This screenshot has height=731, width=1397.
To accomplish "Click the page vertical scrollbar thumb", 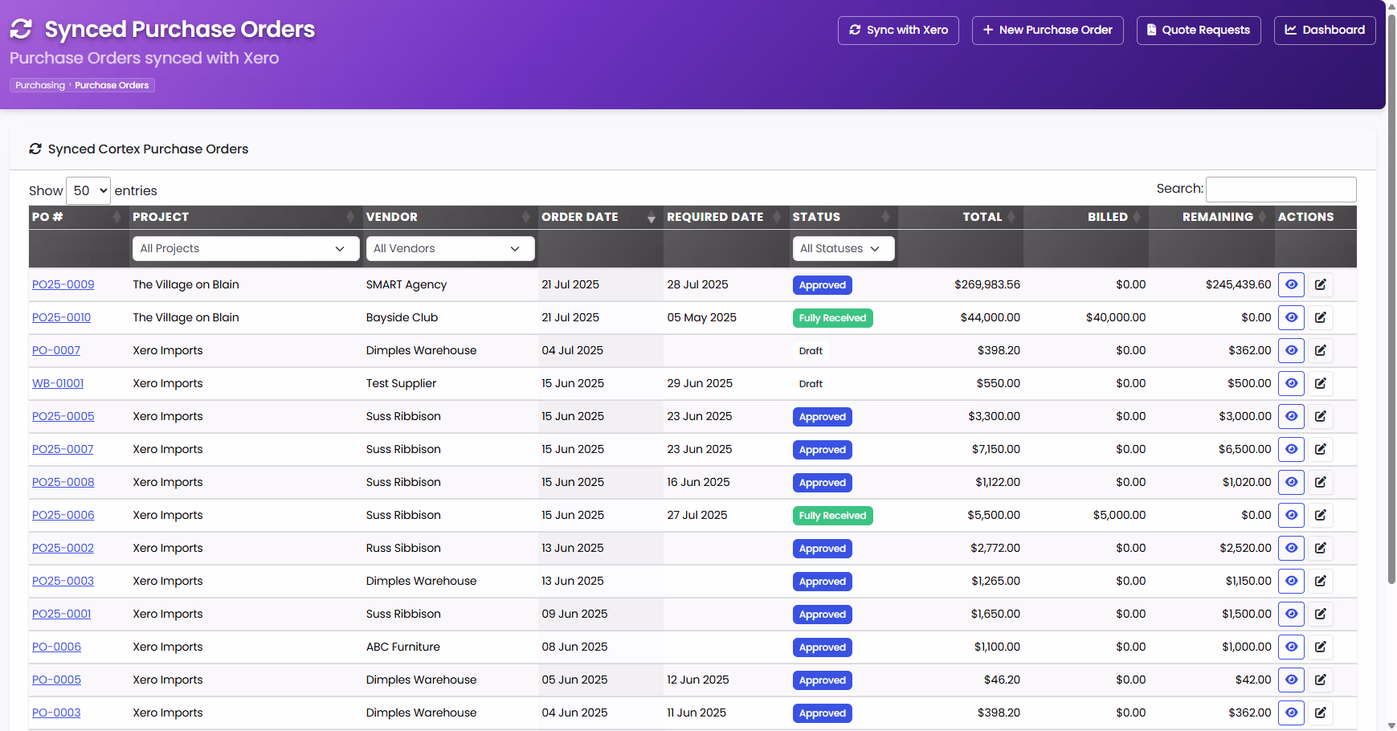I will tap(1391, 297).
